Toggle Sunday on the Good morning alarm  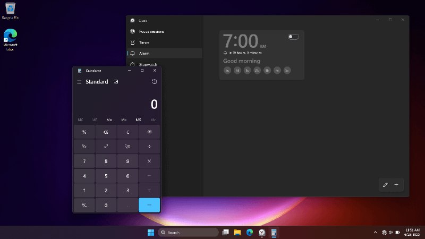click(227, 71)
